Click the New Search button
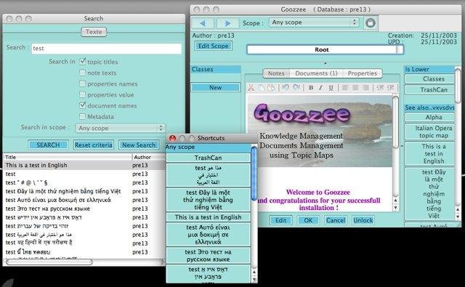Viewport: 465px width, 287px height. coord(139,145)
